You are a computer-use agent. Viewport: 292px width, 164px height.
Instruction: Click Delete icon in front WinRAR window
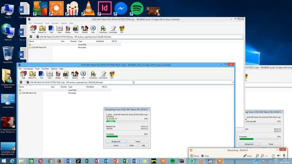click(x=58, y=75)
